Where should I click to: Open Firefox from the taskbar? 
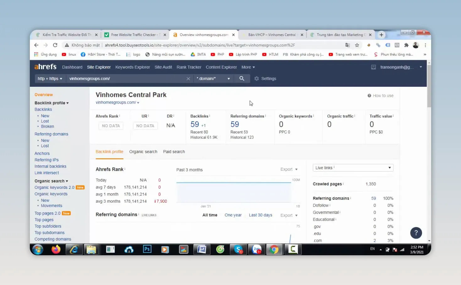[56, 250]
